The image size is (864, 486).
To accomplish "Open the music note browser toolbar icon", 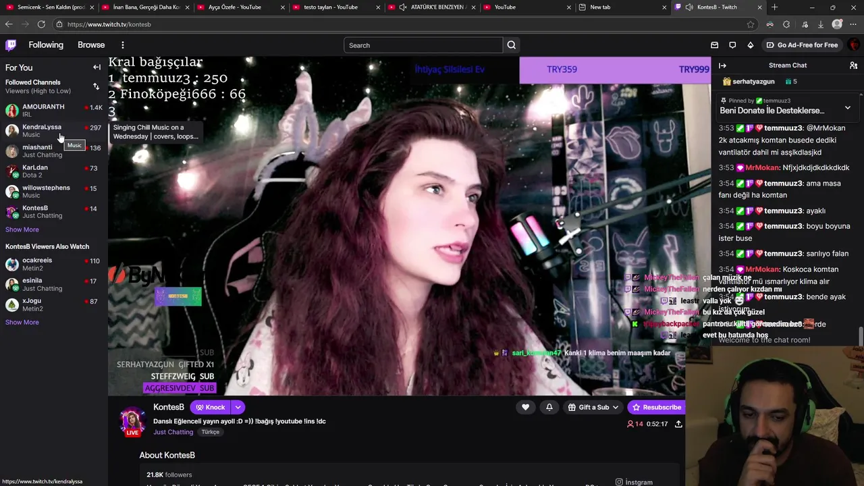I will (805, 24).
